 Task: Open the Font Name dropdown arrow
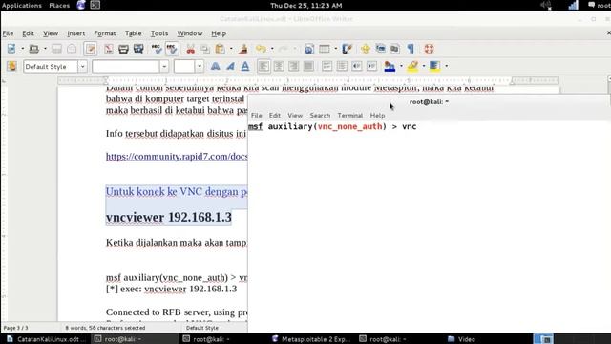164,67
